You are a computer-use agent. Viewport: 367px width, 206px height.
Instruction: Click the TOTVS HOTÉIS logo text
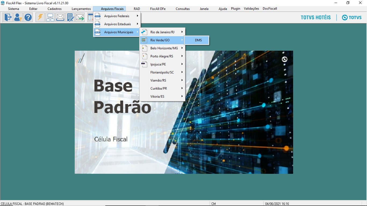click(x=316, y=17)
